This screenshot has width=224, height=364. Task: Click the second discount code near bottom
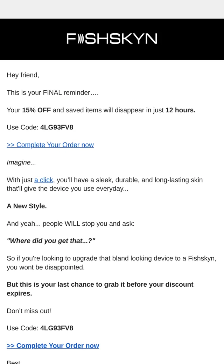pos(57,328)
